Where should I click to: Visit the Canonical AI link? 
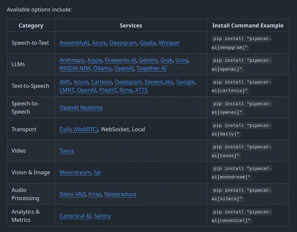point(75,216)
